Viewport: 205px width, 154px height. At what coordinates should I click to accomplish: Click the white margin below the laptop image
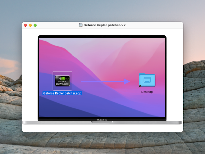102,128
